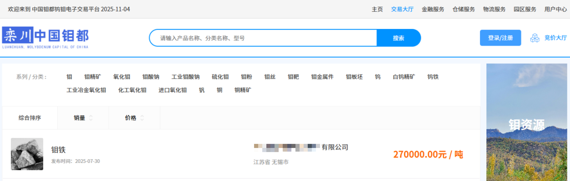570x181 pixels.
Task: Open the 钼铁 product title link
Action: point(58,150)
